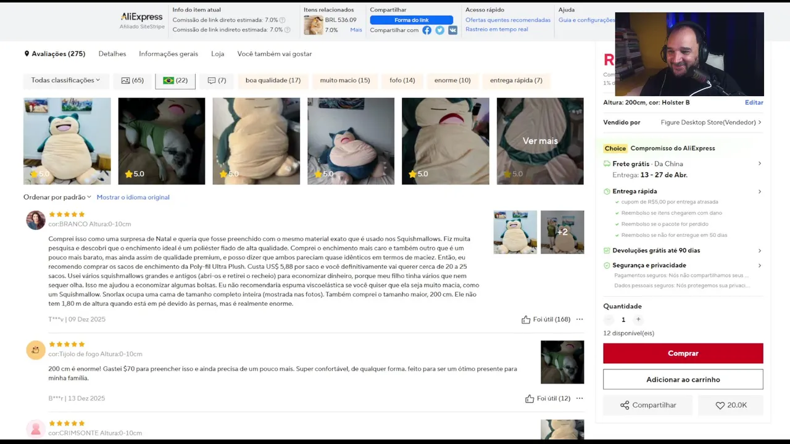Click T***v reviewer avatar
The image size is (790, 444).
[36, 220]
